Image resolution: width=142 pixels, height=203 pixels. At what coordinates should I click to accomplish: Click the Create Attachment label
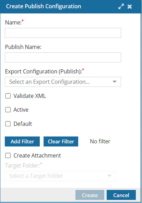click(37, 155)
